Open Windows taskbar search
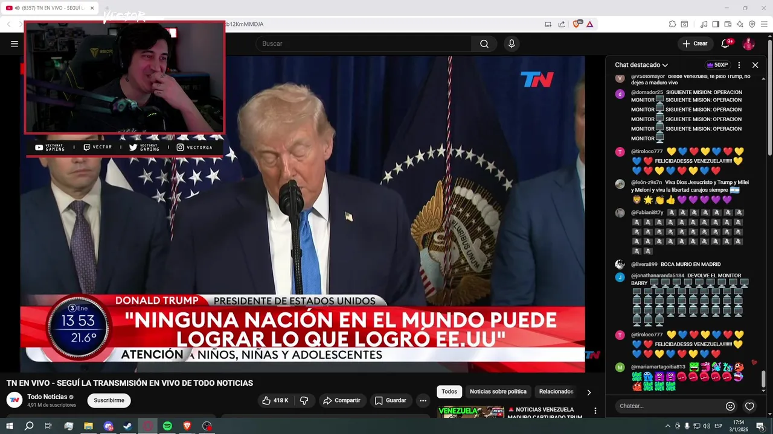773x434 pixels. 29,426
